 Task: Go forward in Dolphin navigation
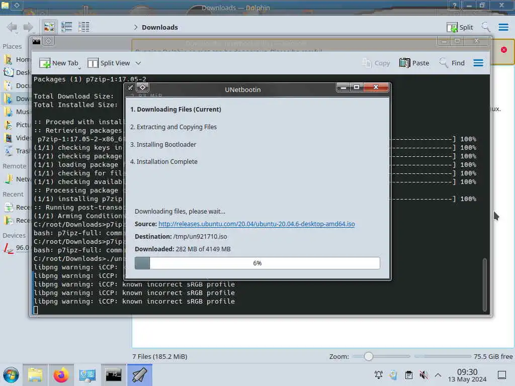tap(28, 27)
